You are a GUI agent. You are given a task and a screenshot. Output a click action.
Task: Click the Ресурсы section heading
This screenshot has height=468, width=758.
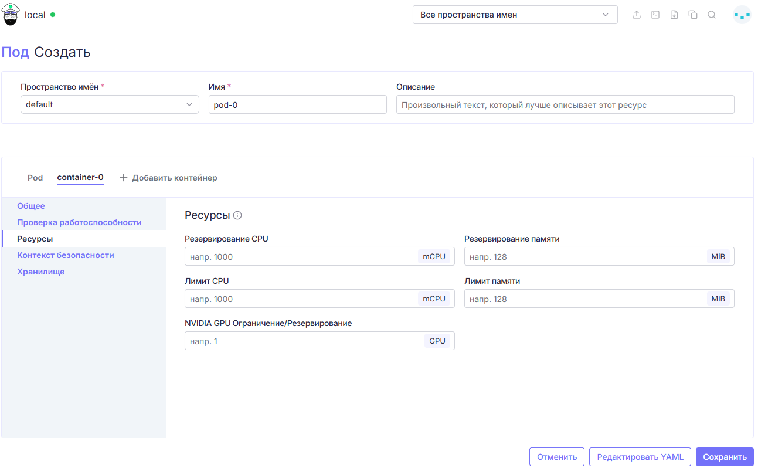208,215
